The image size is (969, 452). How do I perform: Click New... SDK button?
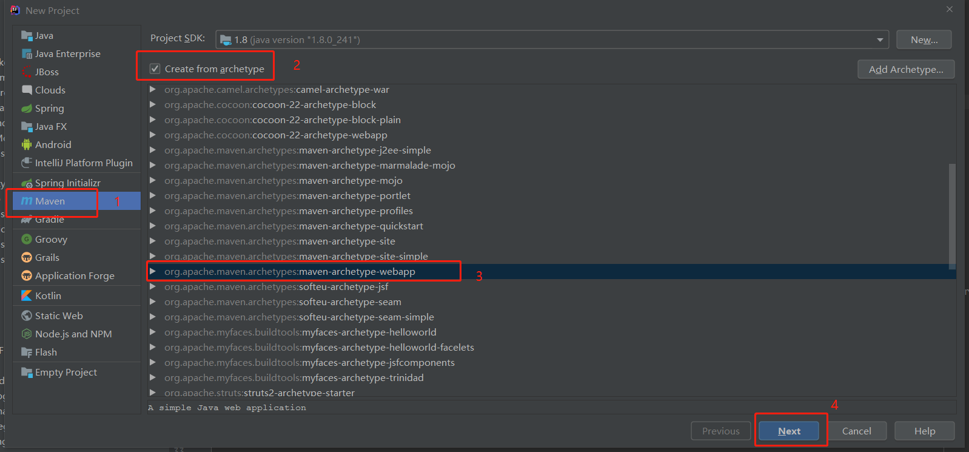click(x=924, y=40)
